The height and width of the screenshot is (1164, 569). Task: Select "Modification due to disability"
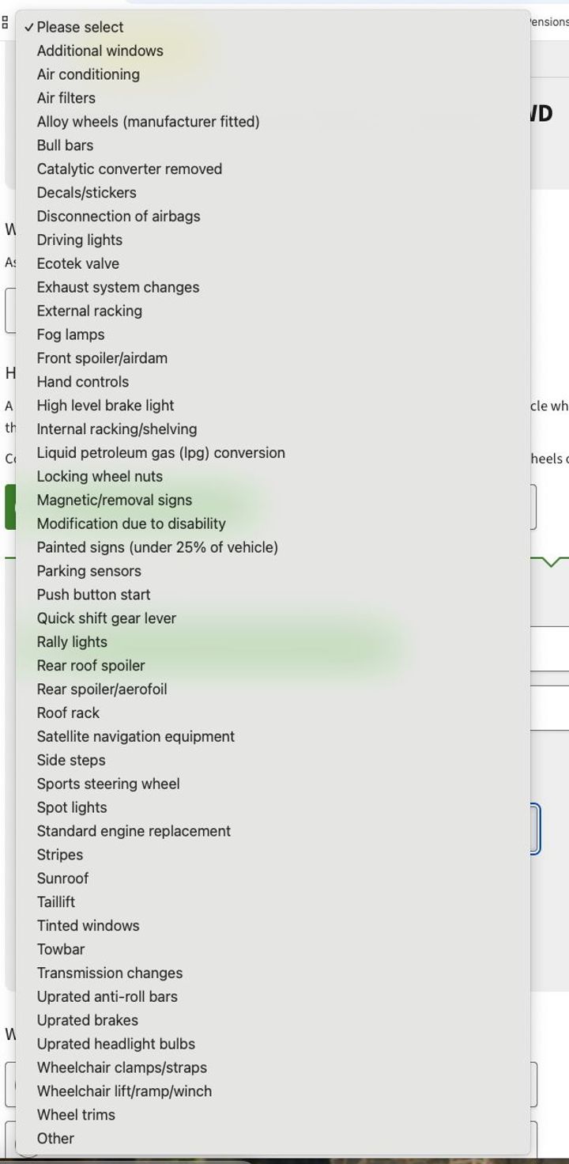(131, 523)
